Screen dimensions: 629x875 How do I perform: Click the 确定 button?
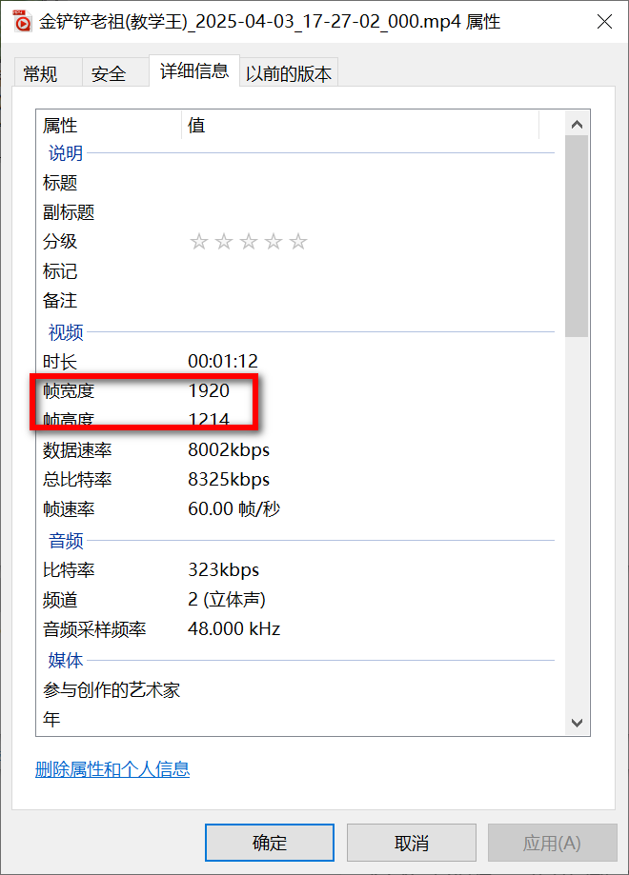coord(270,843)
